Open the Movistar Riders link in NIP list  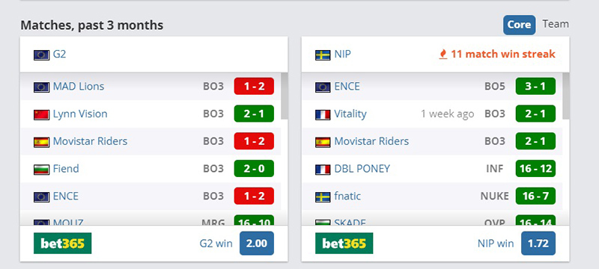[x=371, y=141]
